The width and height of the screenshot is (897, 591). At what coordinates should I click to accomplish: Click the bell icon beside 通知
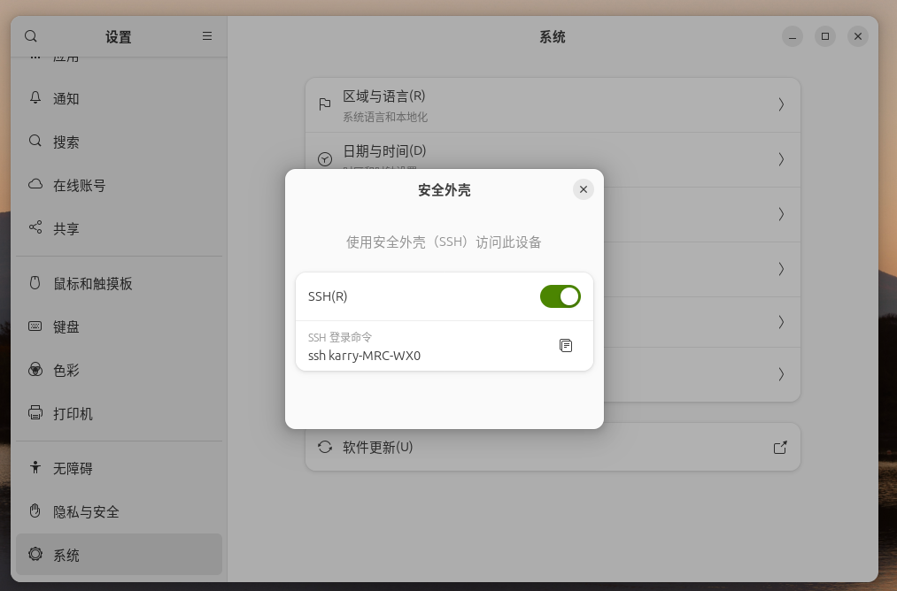(35, 97)
